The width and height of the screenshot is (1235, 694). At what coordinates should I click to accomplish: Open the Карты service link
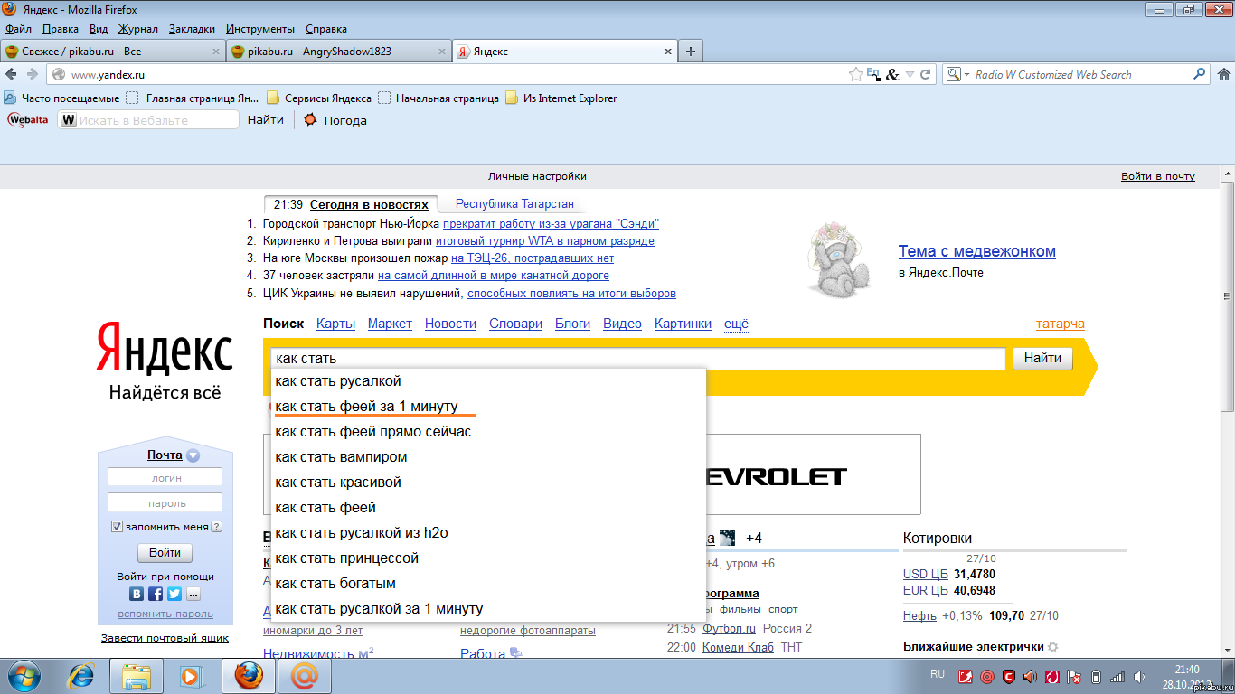click(335, 324)
